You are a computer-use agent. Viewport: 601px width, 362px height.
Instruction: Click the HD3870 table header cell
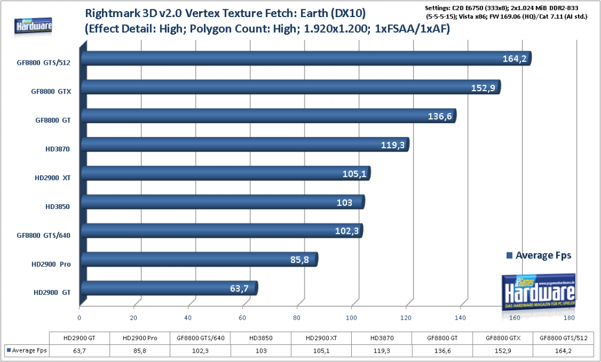tap(382, 338)
